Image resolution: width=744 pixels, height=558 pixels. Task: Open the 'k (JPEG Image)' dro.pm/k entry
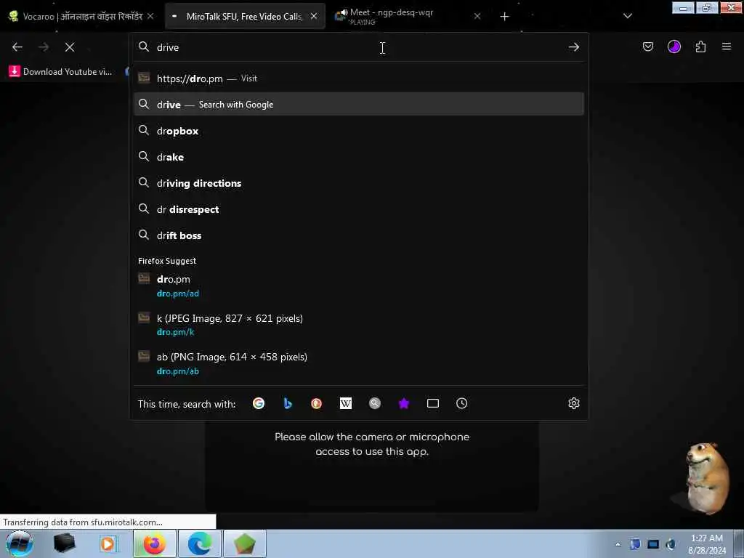pyautogui.click(x=359, y=325)
